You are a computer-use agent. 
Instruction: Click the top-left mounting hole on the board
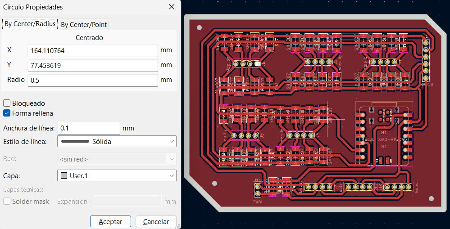point(199,28)
